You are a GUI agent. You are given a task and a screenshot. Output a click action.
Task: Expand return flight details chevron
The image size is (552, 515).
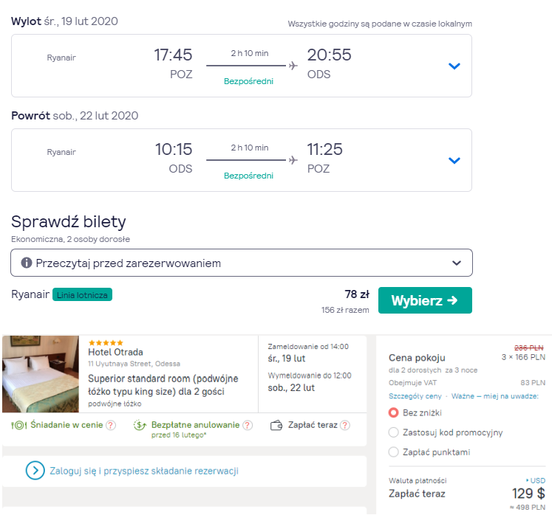point(454,160)
